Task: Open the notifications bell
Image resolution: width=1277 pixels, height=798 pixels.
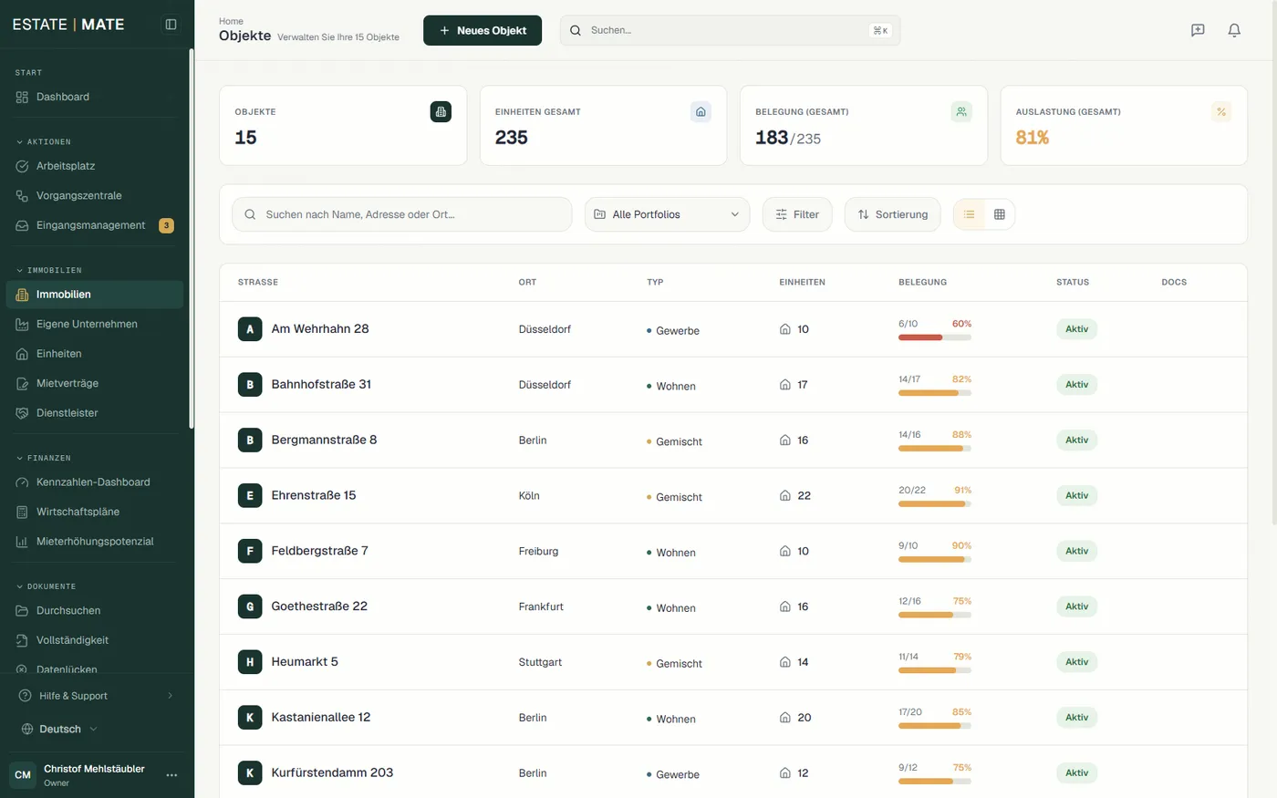Action: tap(1234, 30)
